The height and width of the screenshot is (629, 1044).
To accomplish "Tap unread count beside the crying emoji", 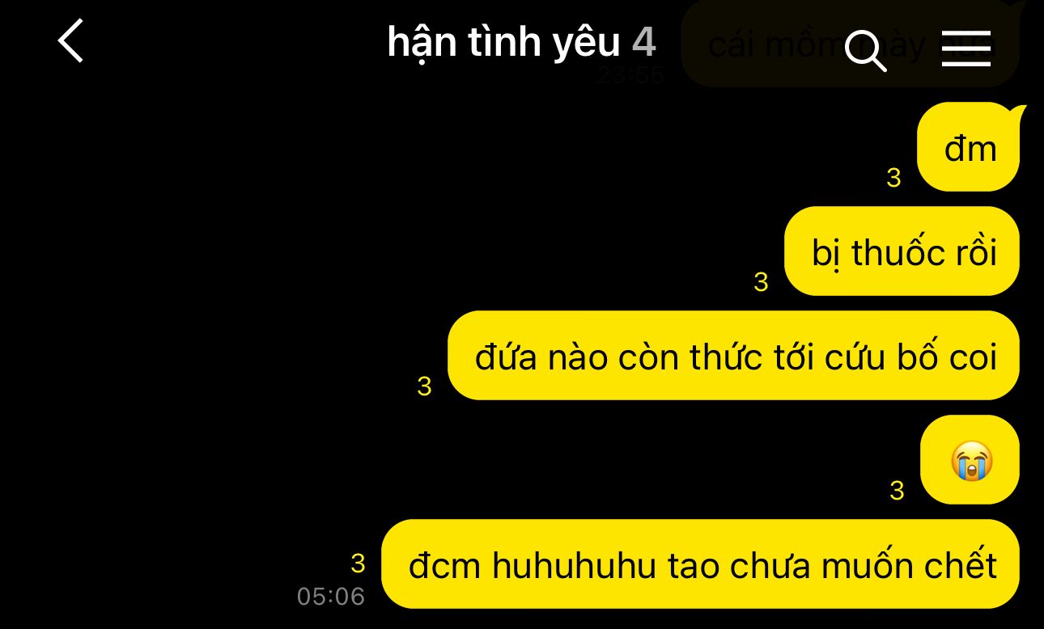I will [x=897, y=491].
